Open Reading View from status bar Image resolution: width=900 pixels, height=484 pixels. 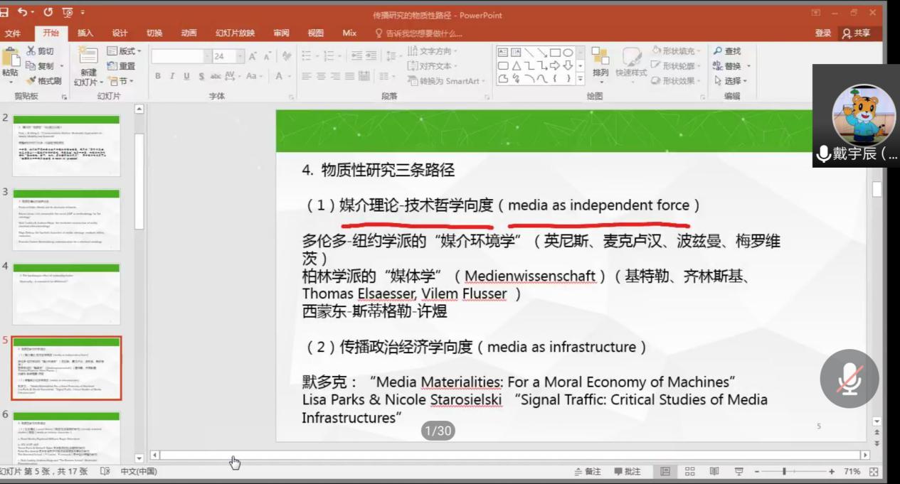[x=714, y=472]
